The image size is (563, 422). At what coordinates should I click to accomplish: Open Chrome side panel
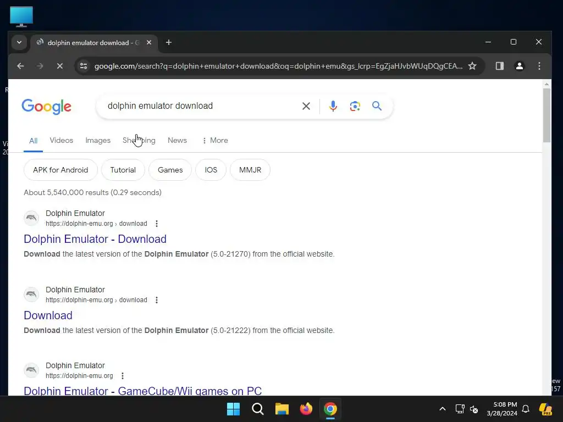(x=499, y=66)
